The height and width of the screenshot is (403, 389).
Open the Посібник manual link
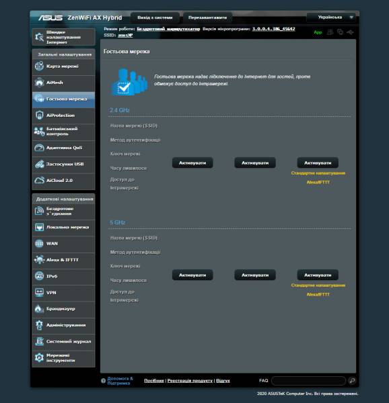click(x=154, y=381)
